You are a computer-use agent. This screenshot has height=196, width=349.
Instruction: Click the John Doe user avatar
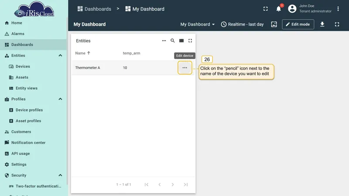tap(292, 9)
